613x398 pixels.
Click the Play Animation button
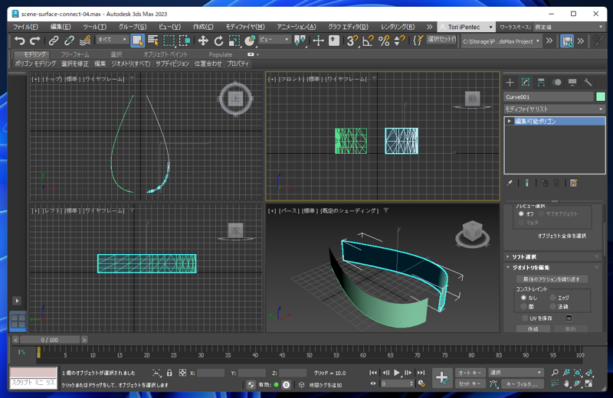click(x=397, y=373)
